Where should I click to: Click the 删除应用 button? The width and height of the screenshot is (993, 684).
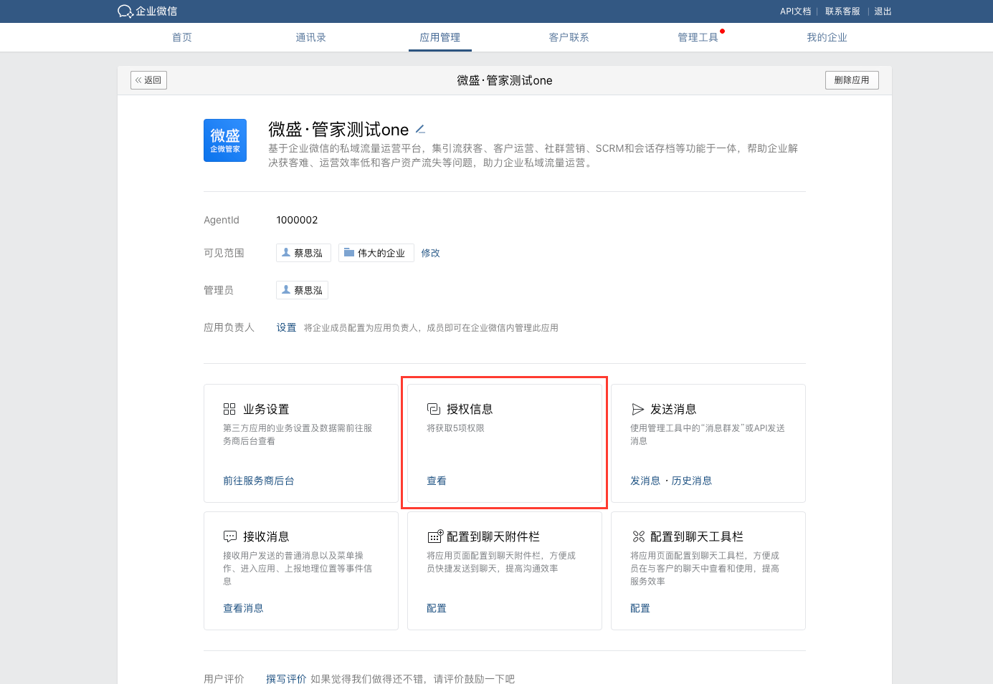(x=852, y=80)
